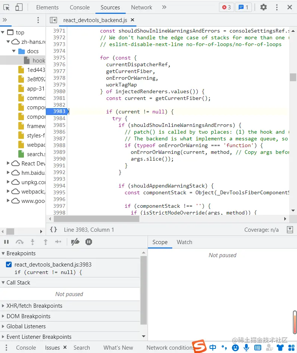297x353 pixels.
Task: Activate the inspect element picker icon
Action: tap(6, 7)
